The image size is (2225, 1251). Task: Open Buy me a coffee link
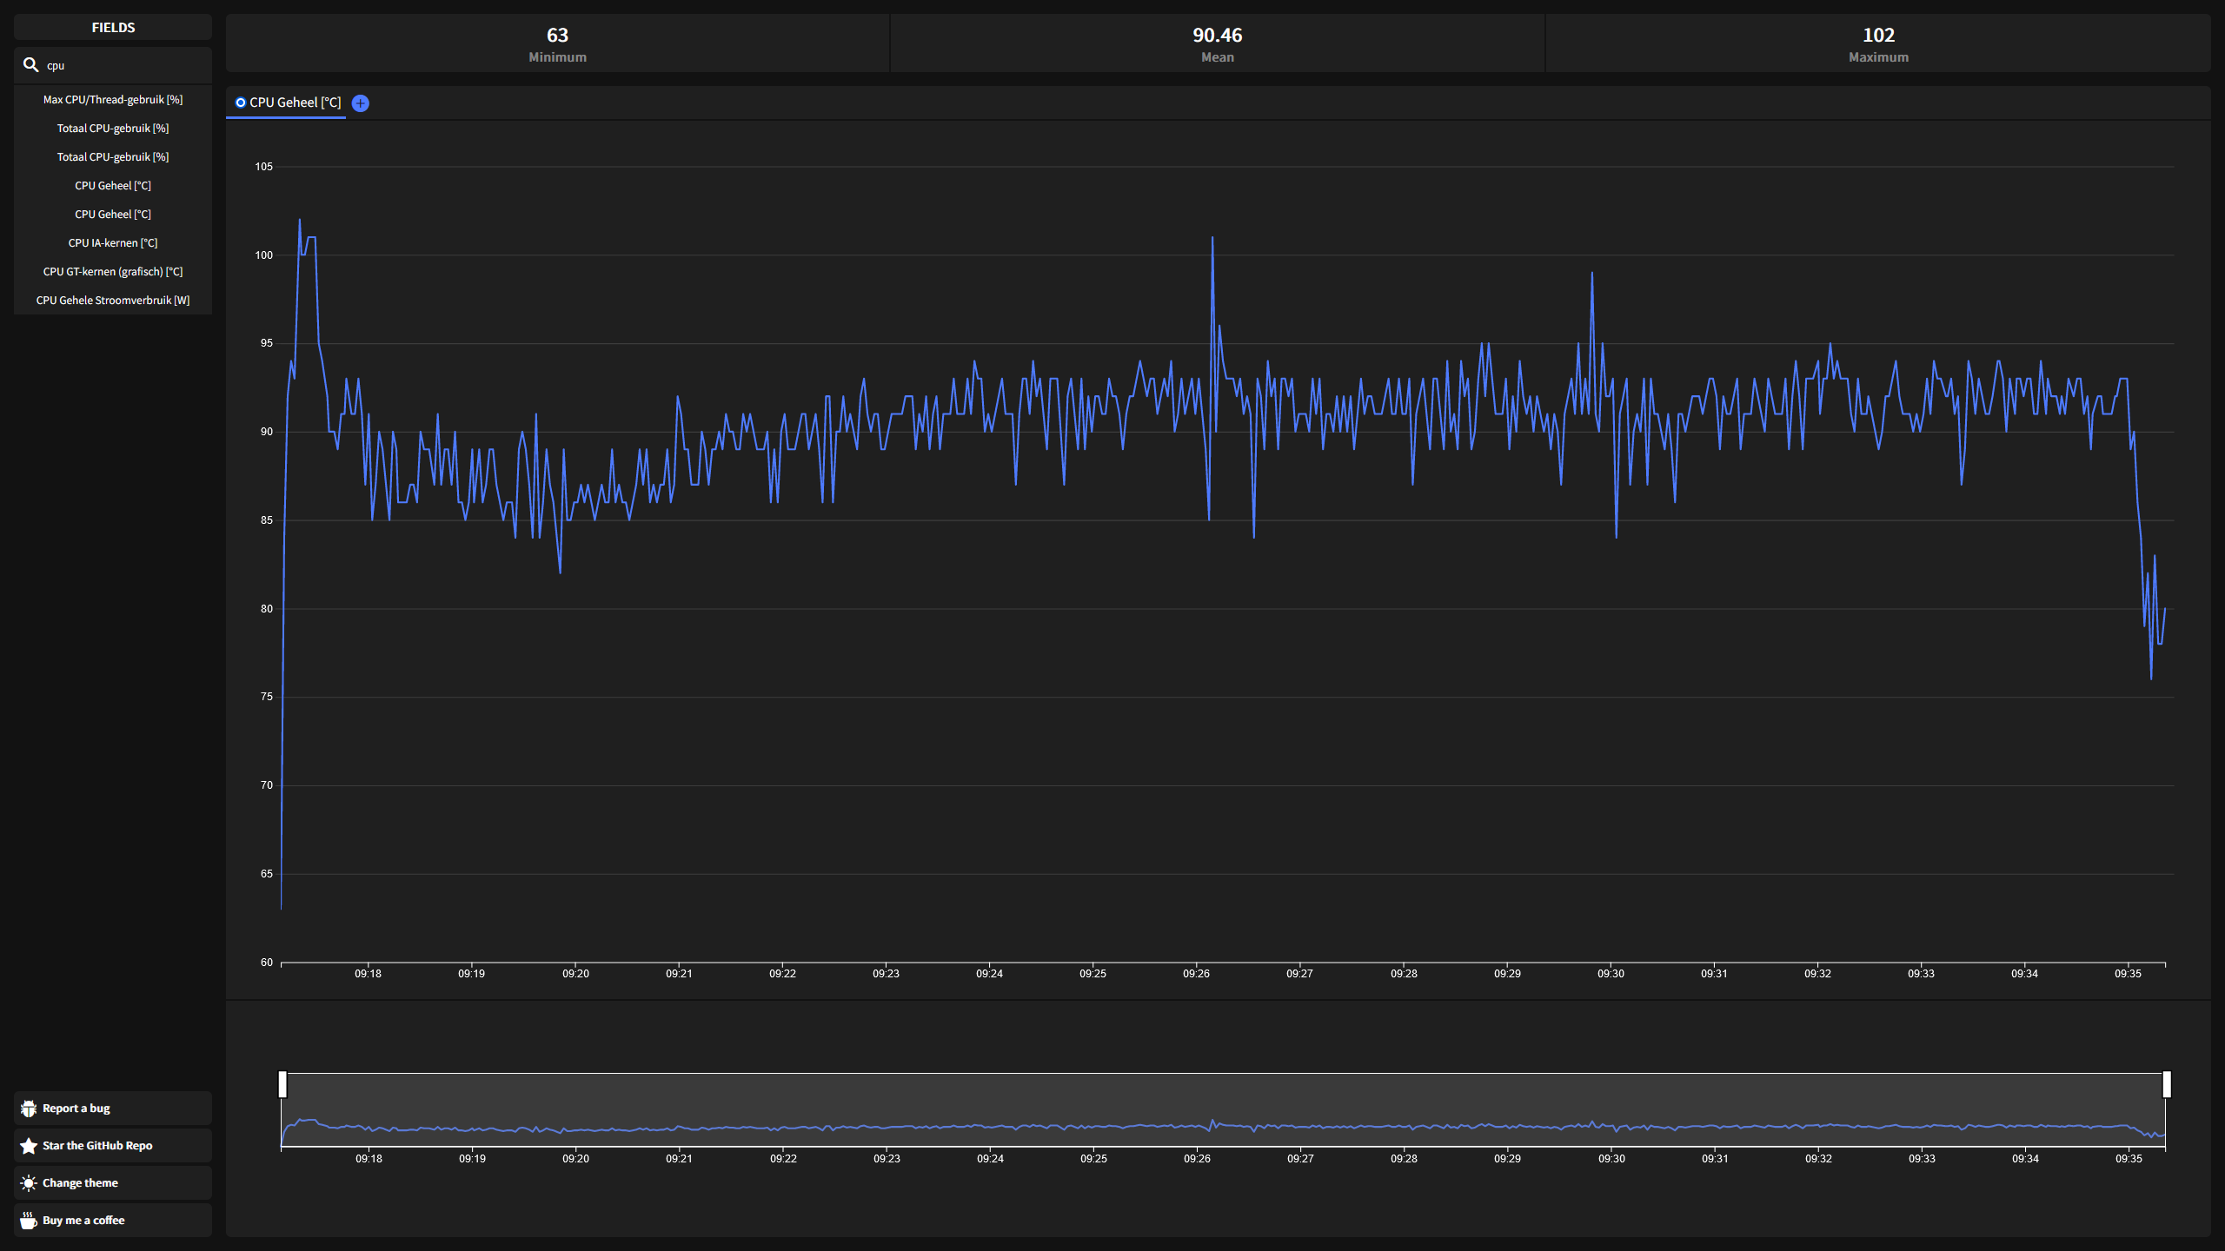click(83, 1221)
